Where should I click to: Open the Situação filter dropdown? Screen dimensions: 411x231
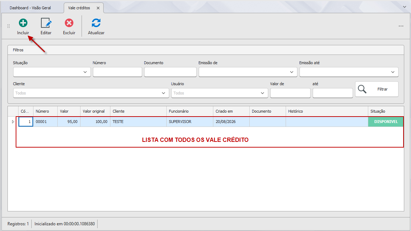tap(85, 72)
